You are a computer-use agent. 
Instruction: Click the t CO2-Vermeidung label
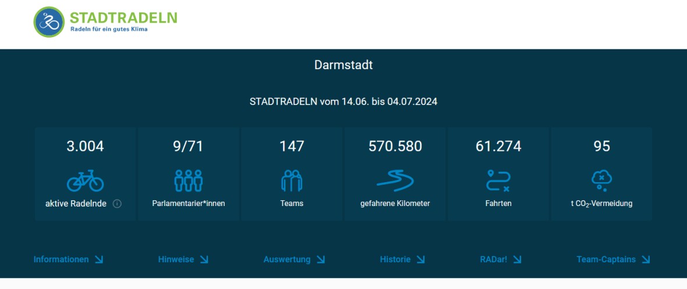[x=601, y=204]
